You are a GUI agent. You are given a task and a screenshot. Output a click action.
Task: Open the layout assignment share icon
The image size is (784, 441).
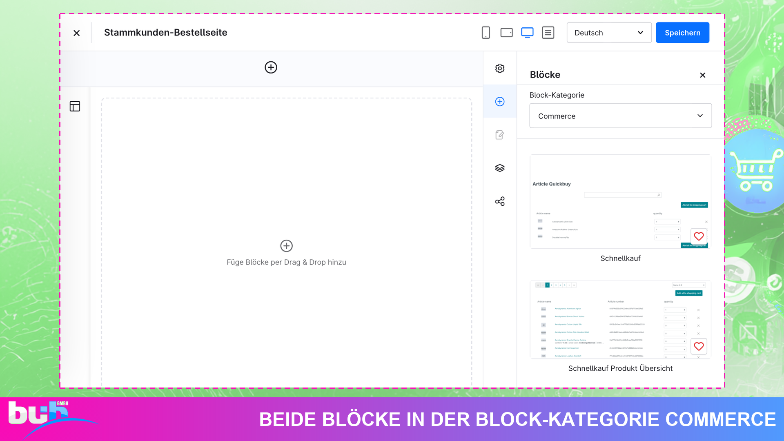tap(500, 201)
